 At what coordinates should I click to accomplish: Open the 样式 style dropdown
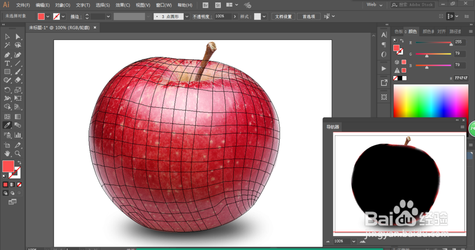pos(264,17)
